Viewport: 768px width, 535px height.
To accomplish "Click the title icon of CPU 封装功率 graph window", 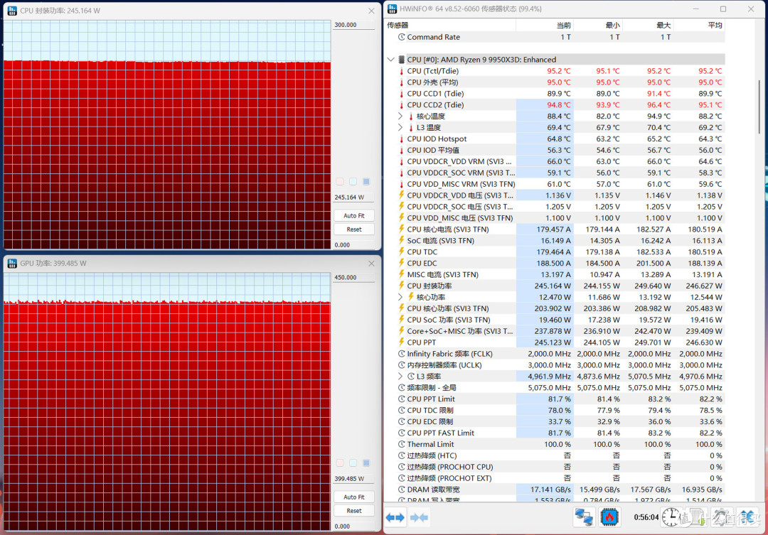I will pos(12,10).
